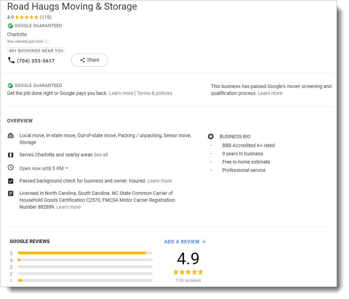
Task: Click the Business Bio star icon
Action: coord(211,136)
